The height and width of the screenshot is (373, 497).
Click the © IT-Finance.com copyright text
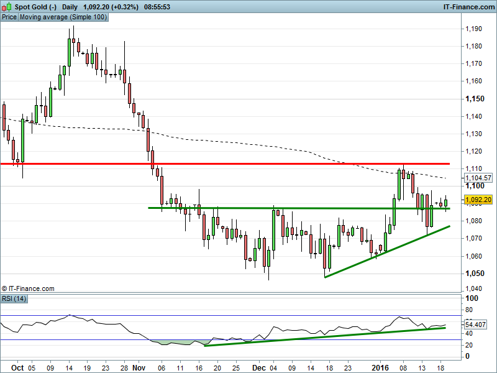click(x=29, y=288)
